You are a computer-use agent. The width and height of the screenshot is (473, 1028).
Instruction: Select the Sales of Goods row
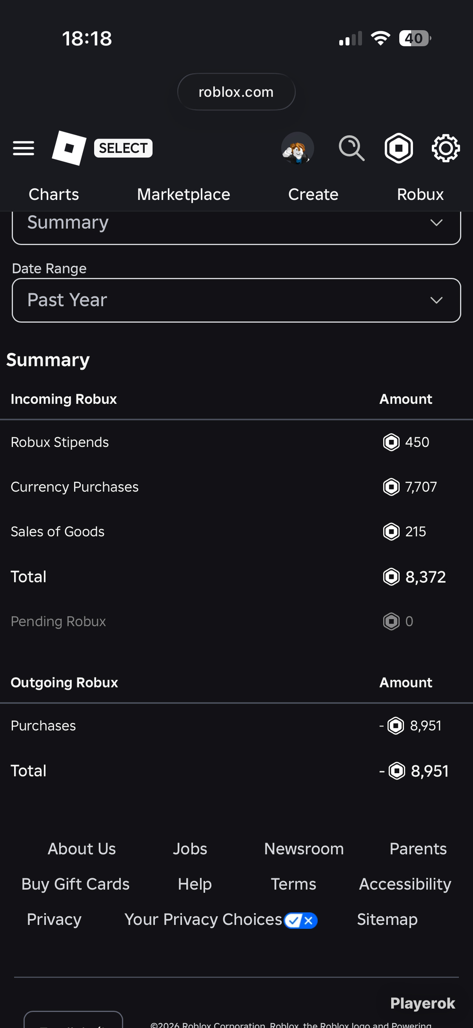(x=236, y=531)
